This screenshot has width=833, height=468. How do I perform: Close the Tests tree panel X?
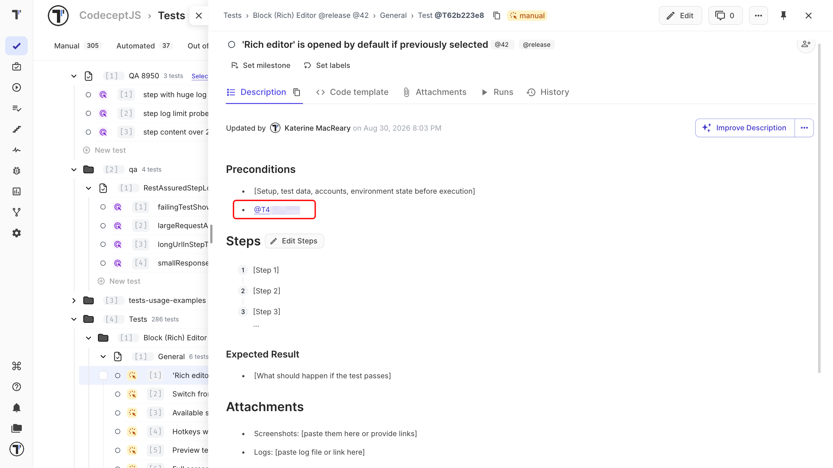[199, 15]
